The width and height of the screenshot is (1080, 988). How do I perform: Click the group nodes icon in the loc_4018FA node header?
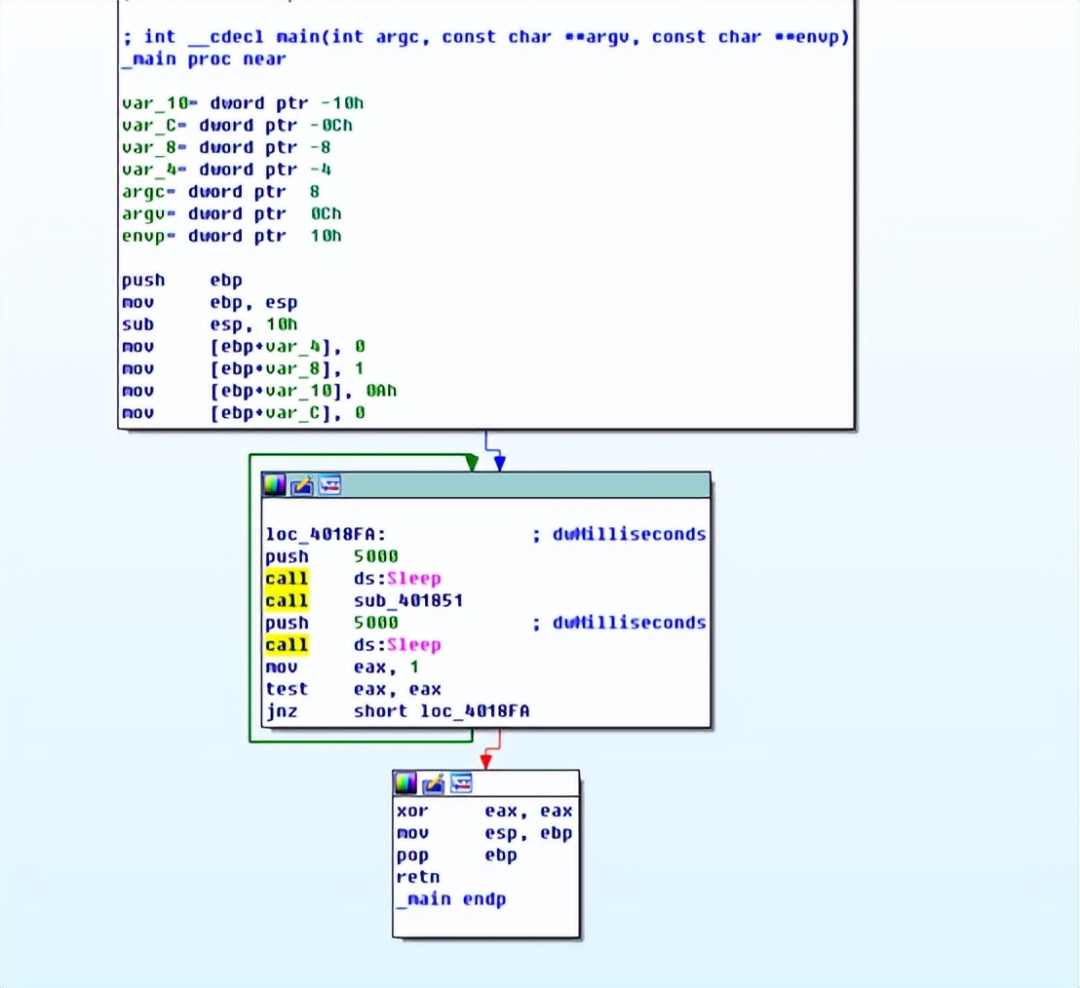click(x=329, y=485)
